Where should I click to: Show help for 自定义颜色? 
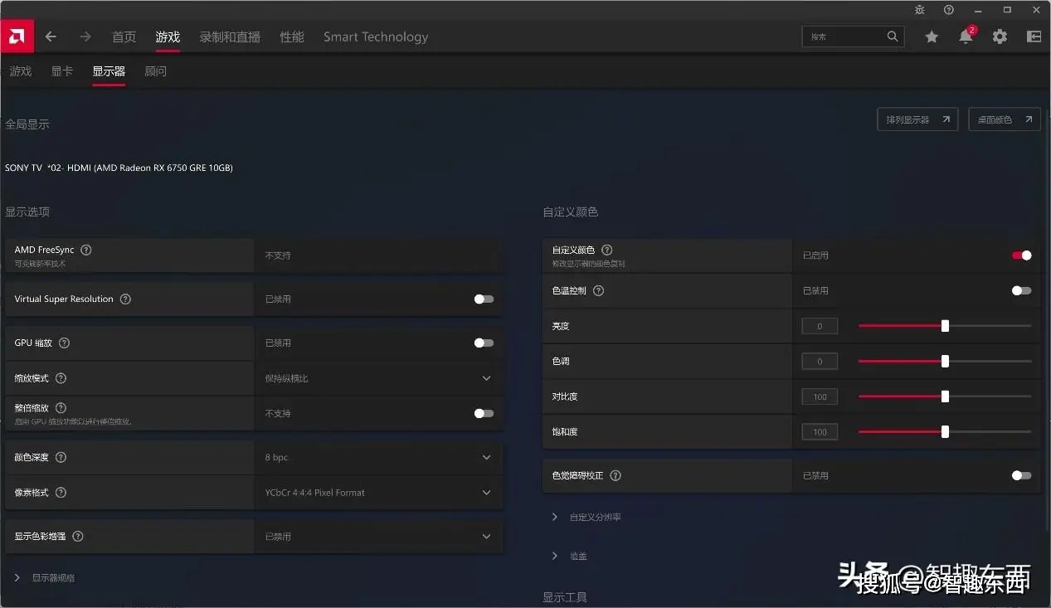(x=606, y=250)
